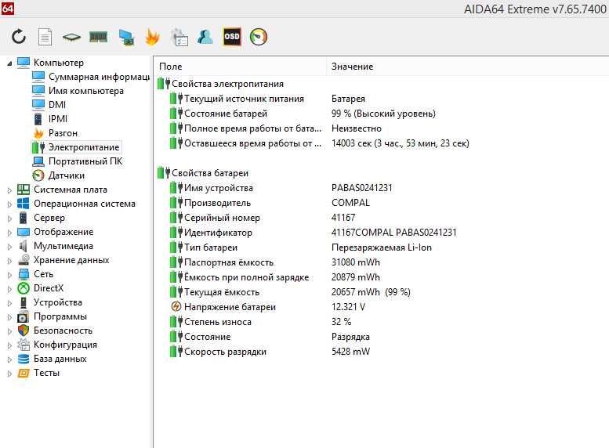Expand the DirectX tree node
Image resolution: width=609 pixels, height=448 pixels.
pos(9,289)
